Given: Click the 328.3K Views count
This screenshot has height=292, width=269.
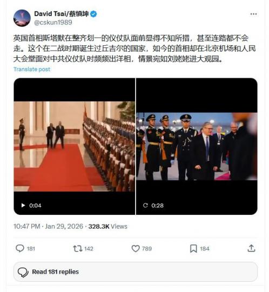Looking at the screenshot, I should coord(107,227).
